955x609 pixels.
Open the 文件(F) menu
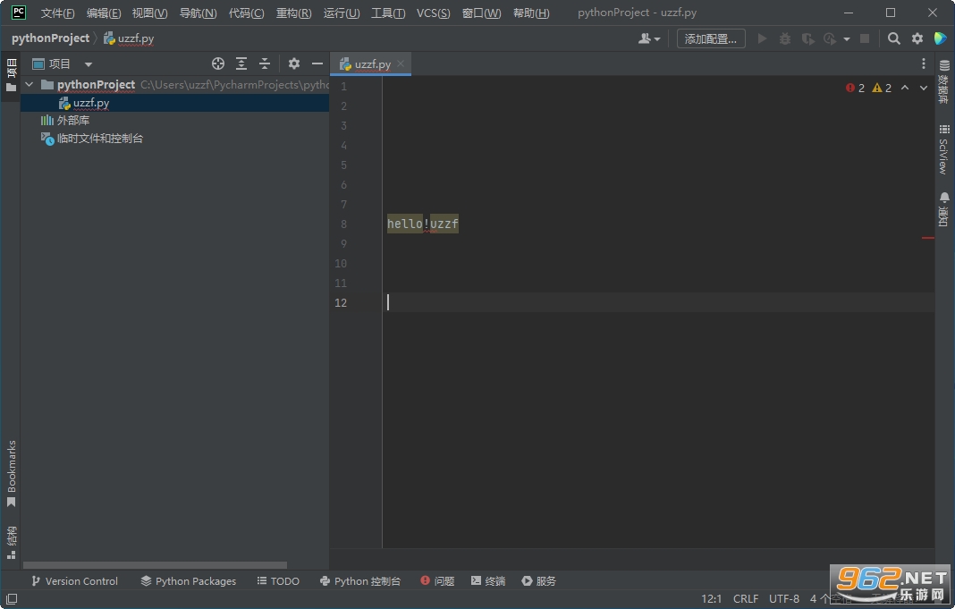[x=57, y=13]
